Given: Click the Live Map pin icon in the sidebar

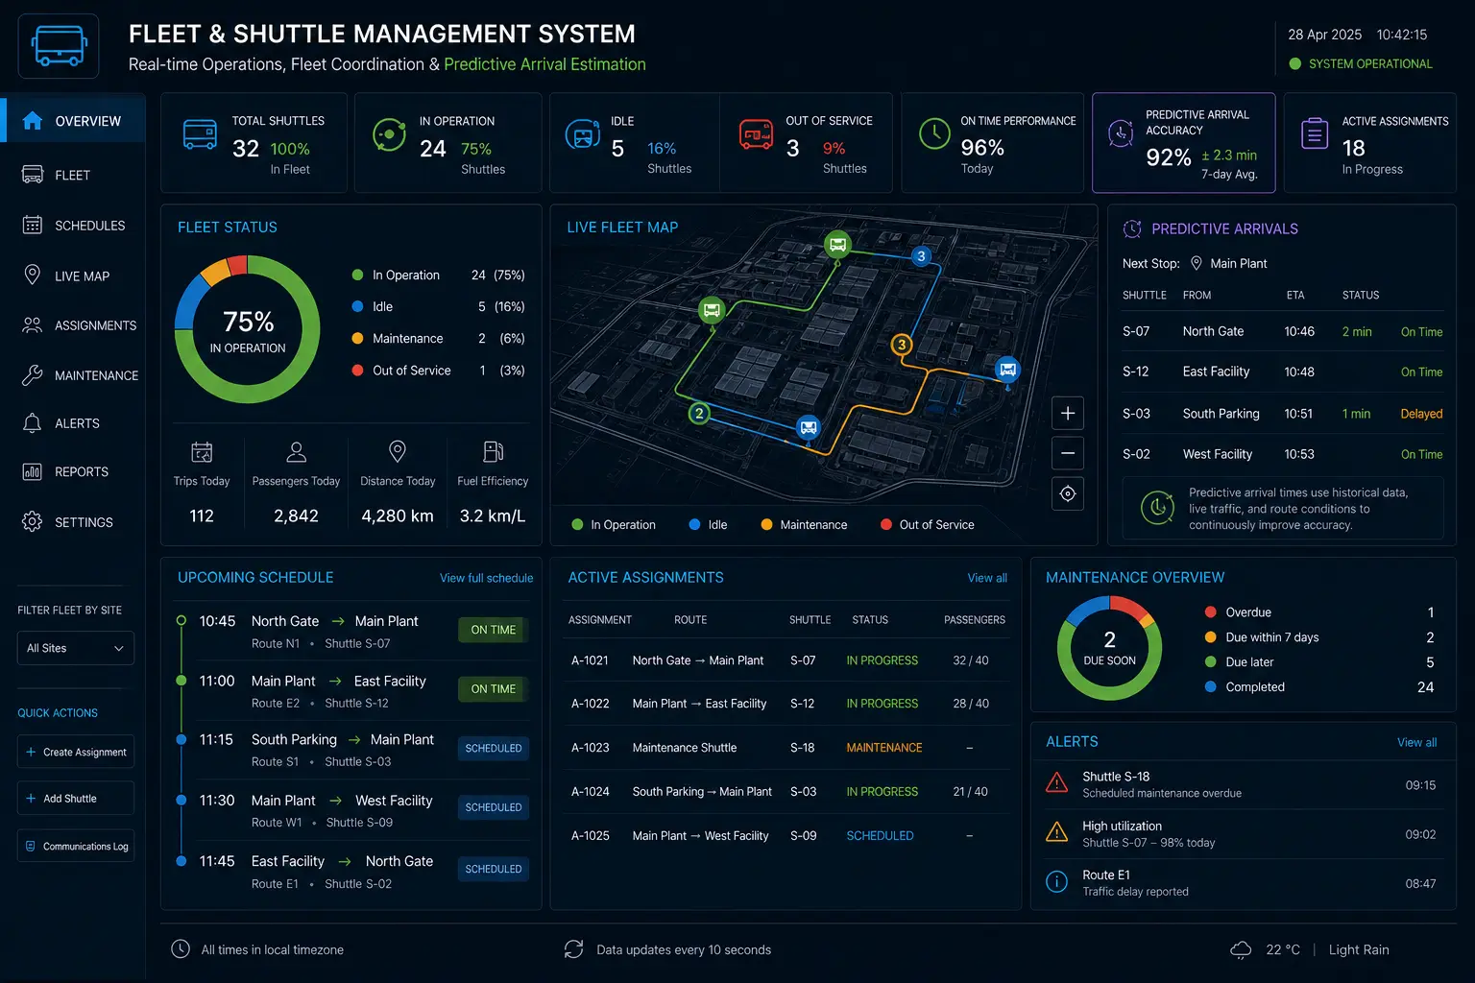Looking at the screenshot, I should [32, 275].
